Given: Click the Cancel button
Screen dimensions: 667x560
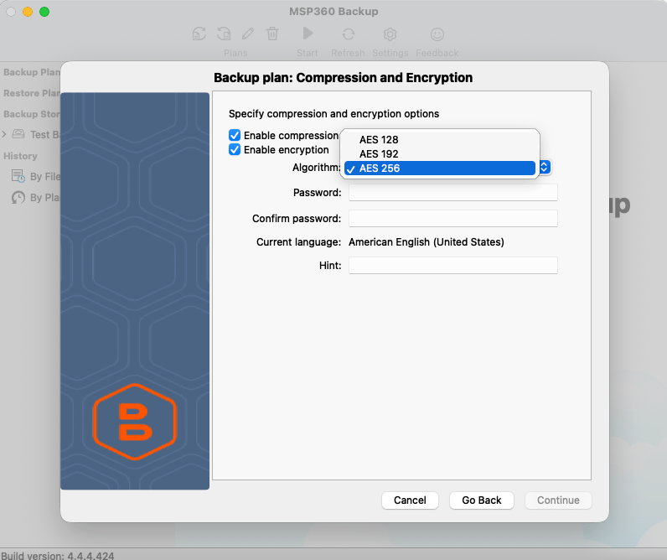Looking at the screenshot, I should (x=410, y=500).
